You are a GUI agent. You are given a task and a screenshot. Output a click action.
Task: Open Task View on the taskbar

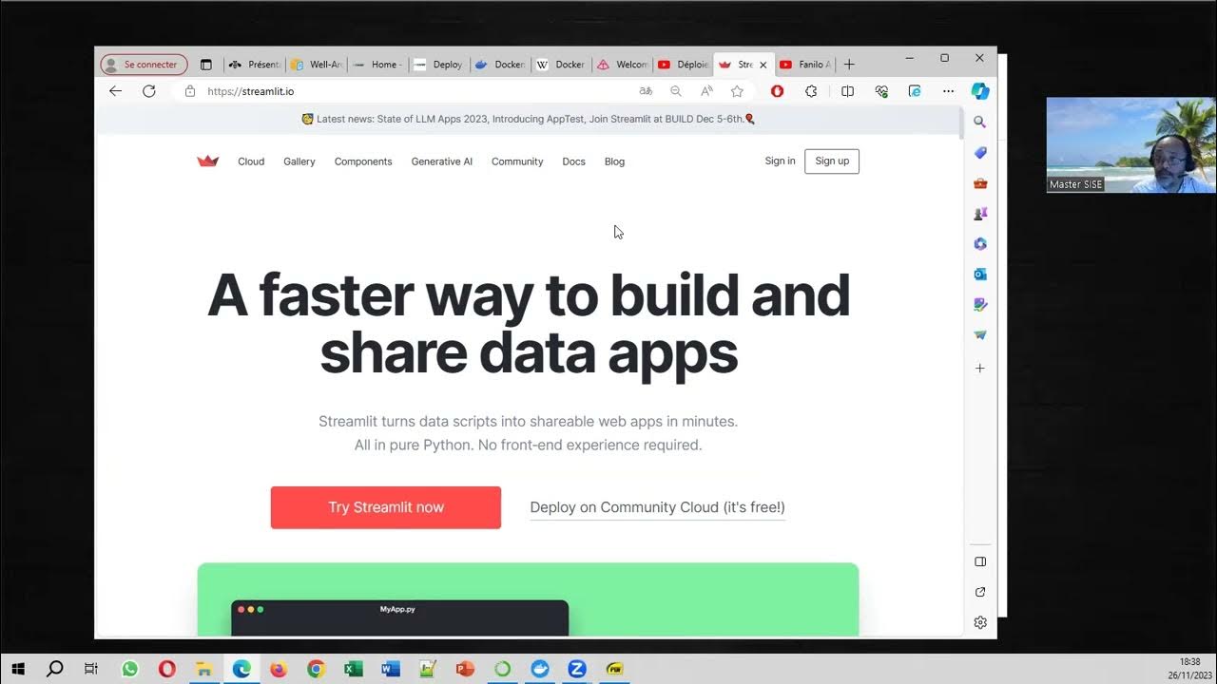pyautogui.click(x=91, y=669)
